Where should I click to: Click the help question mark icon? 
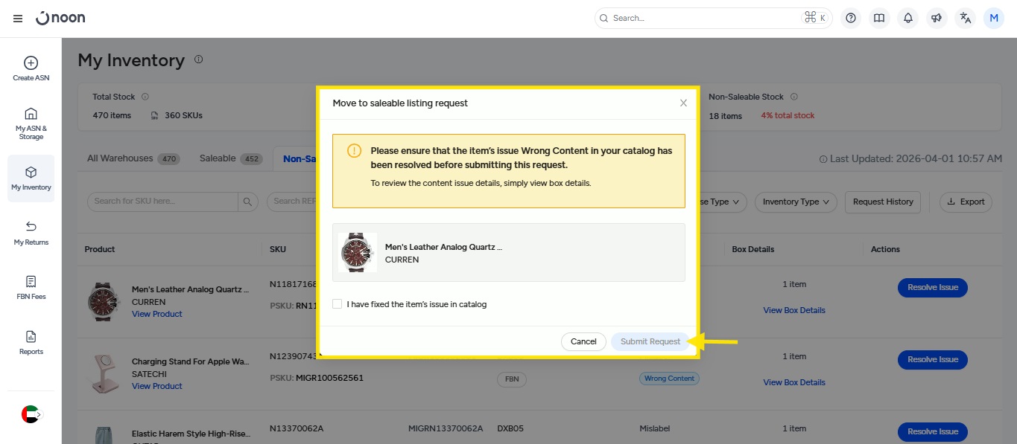pyautogui.click(x=851, y=19)
